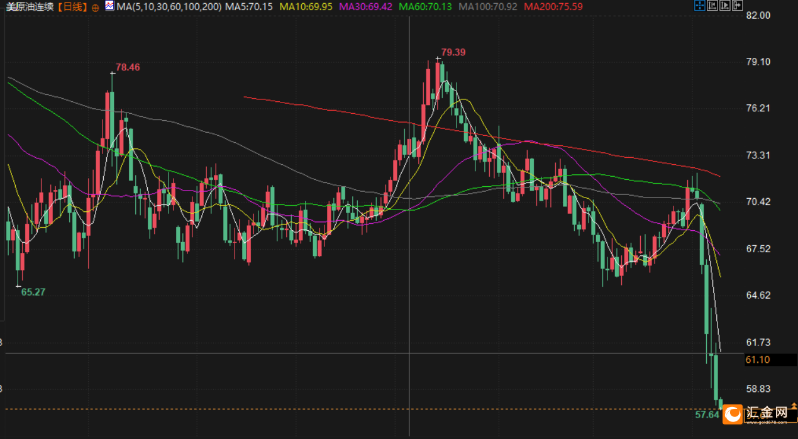Image resolution: width=798 pixels, height=439 pixels.
Task: Click the 73.31 axis price label
Action: [x=758, y=155]
